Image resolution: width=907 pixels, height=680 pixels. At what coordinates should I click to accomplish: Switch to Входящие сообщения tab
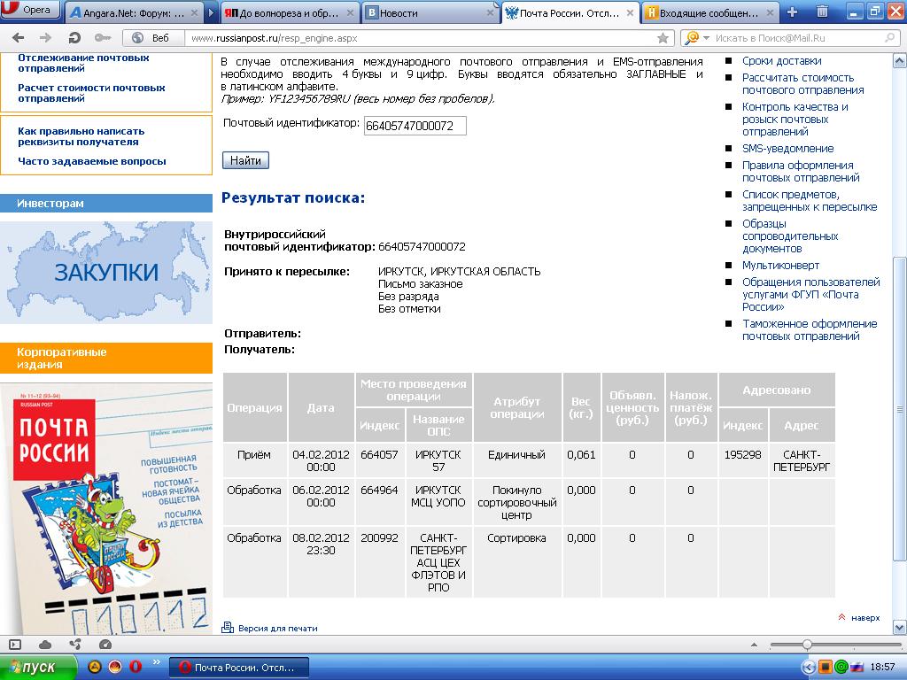[709, 12]
